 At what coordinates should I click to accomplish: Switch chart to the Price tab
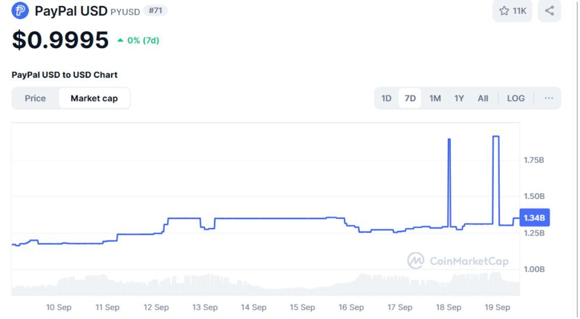tap(35, 99)
